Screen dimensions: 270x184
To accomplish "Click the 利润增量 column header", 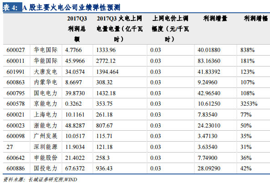I will (215, 18).
